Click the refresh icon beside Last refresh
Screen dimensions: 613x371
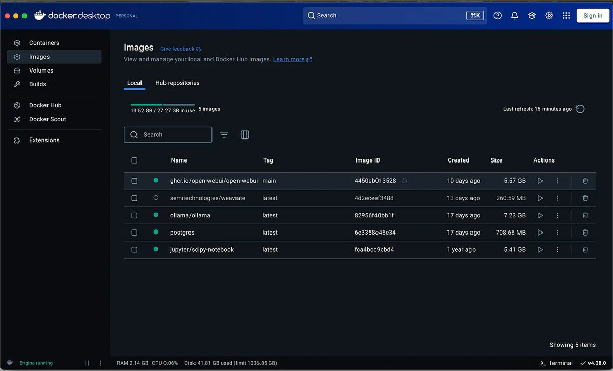580,109
